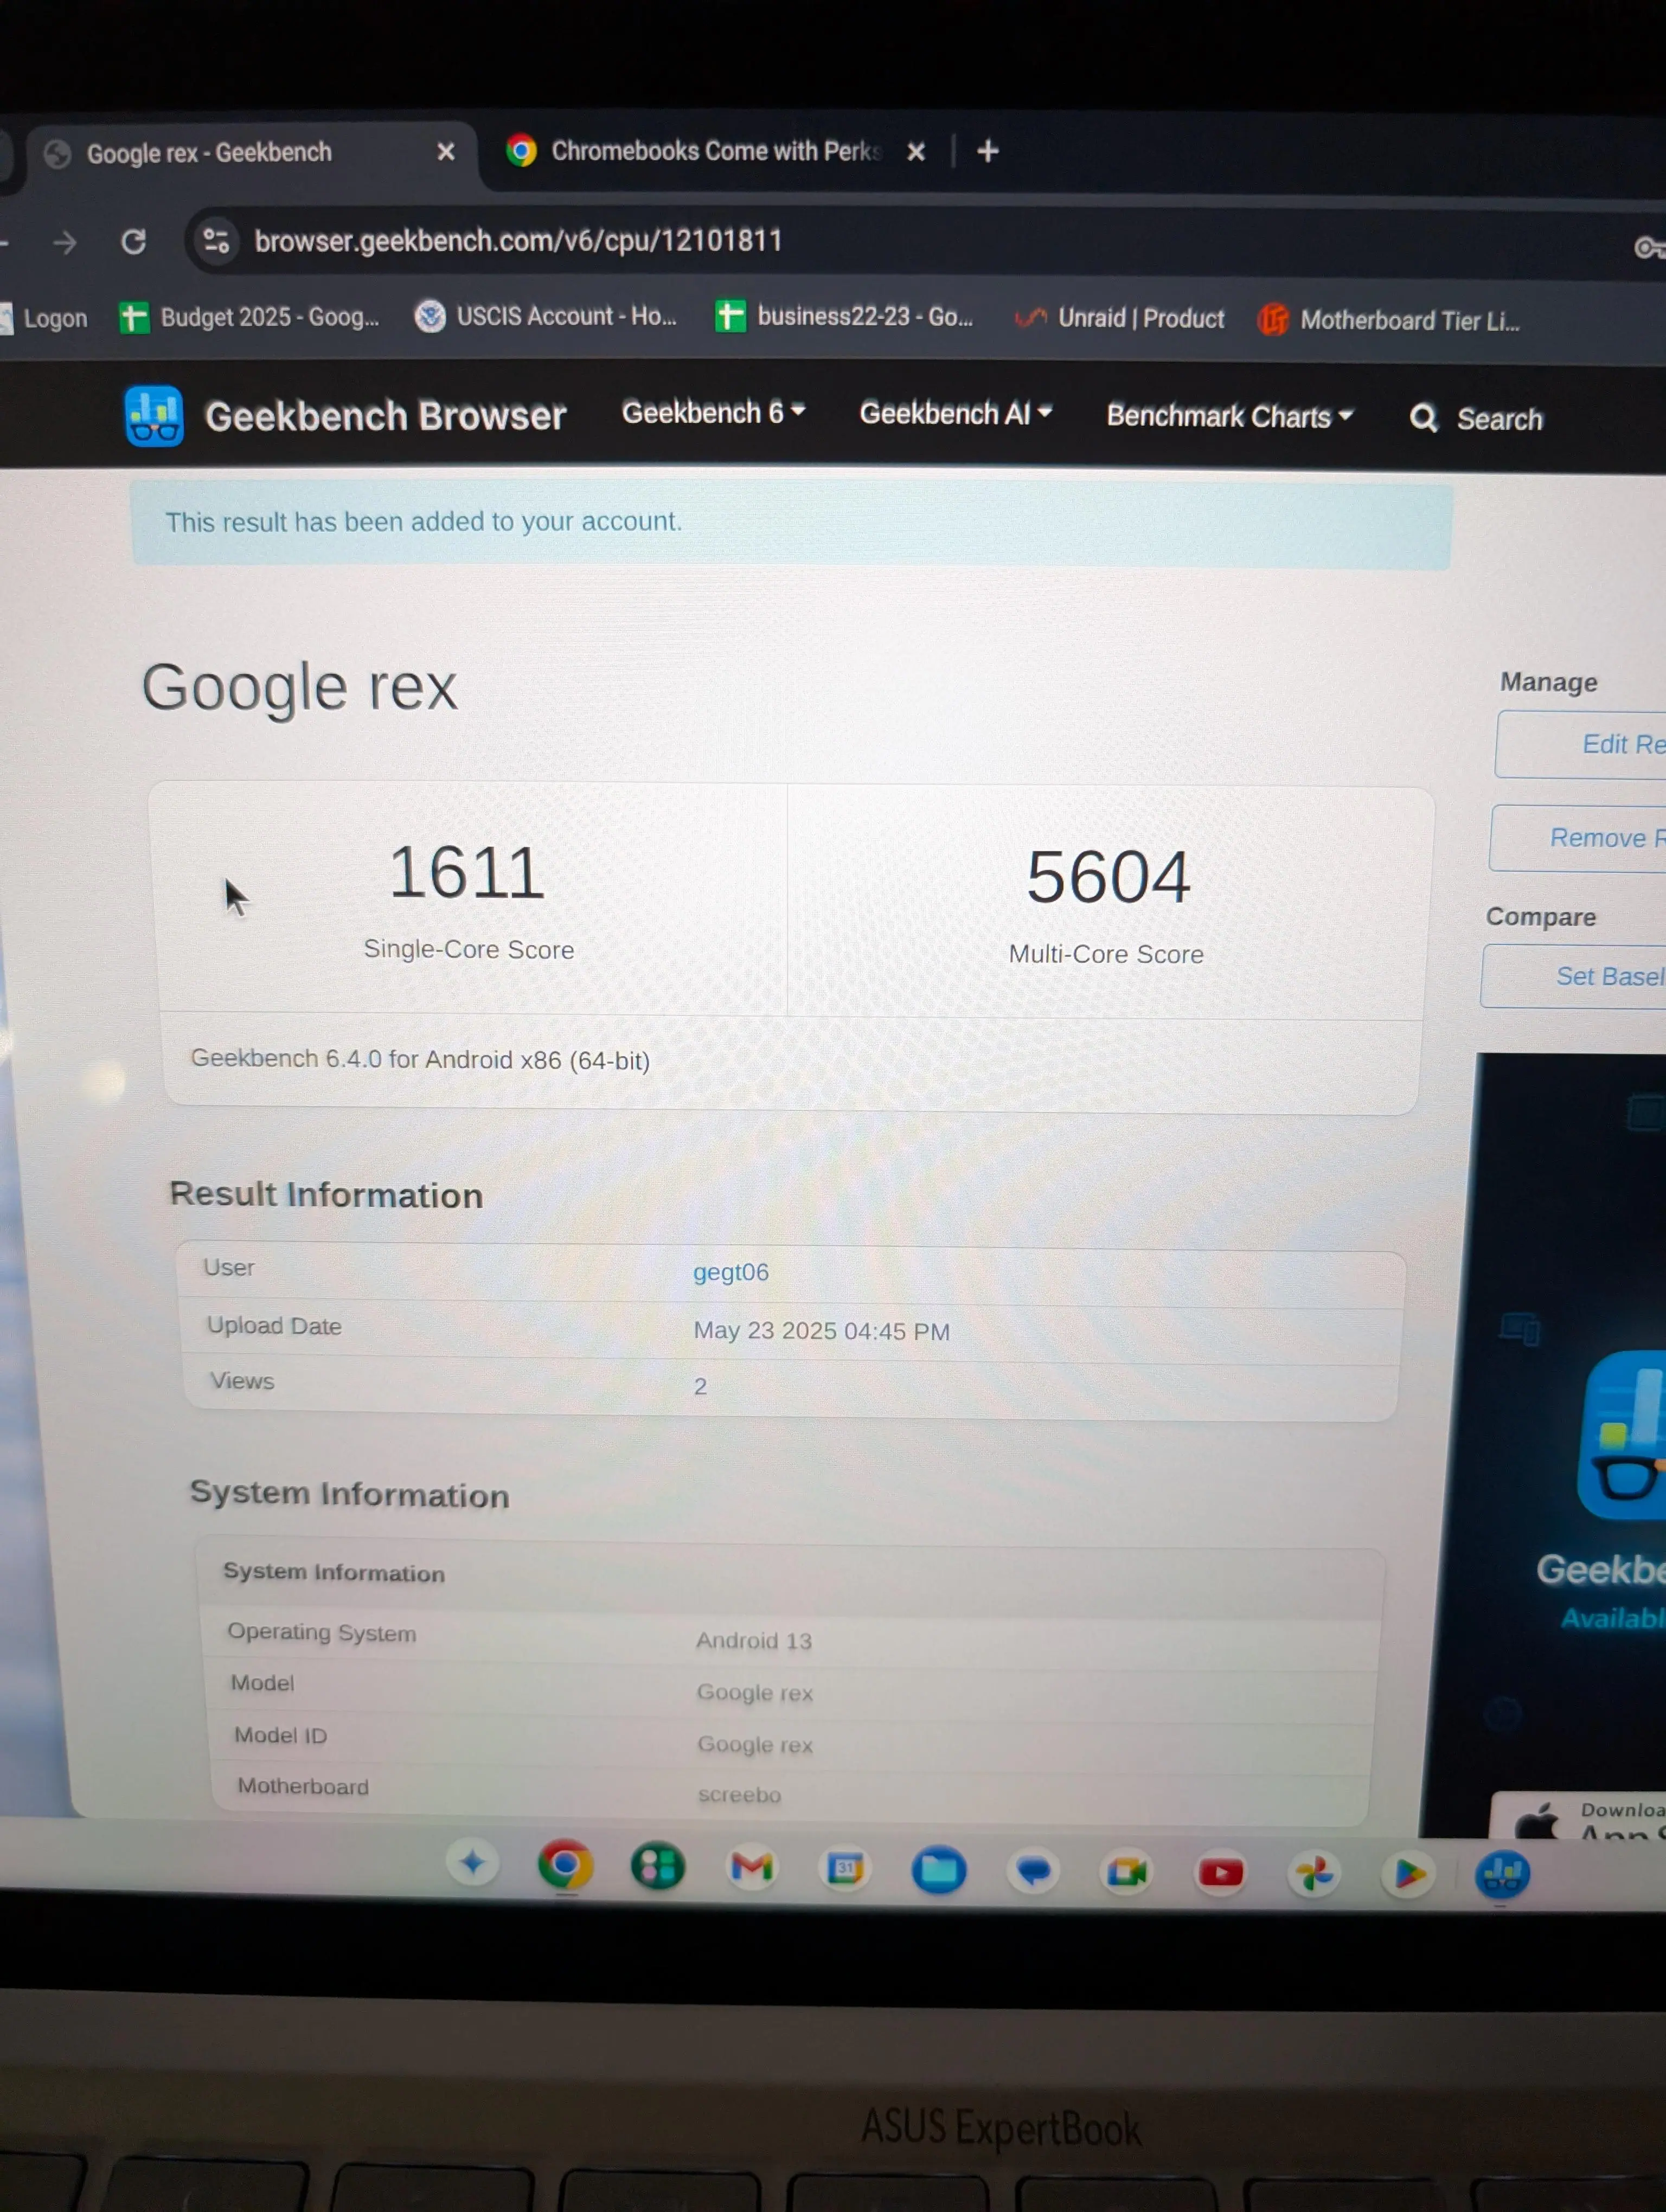Click the Gemini sparkle launcher icon
The image size is (1666, 2212).
(x=472, y=1863)
